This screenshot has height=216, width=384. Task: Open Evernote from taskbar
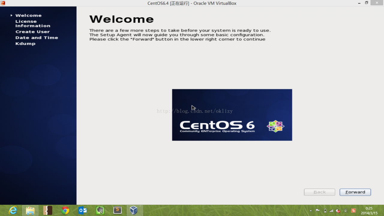[x=100, y=210]
